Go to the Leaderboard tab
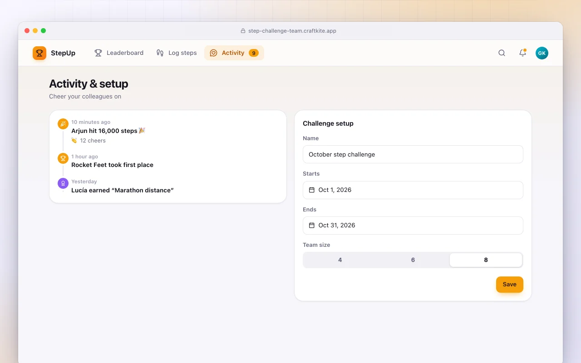The image size is (581, 363). tap(119, 53)
